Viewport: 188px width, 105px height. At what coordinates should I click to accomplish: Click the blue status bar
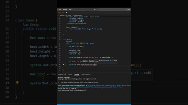94,104
